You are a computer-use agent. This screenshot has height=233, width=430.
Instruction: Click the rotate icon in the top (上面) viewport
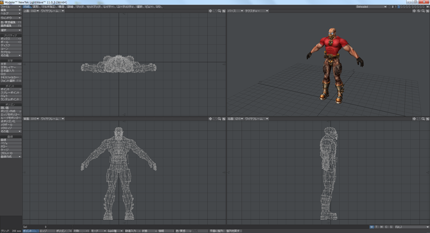(x=215, y=11)
